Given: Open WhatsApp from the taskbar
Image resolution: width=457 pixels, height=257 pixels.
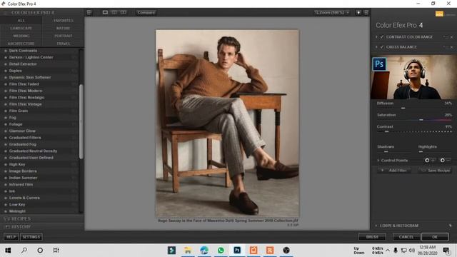Looking at the screenshot, I should click(221, 251).
